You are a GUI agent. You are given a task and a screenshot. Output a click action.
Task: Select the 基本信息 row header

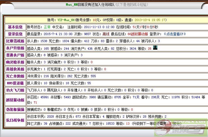[x=15, y=27]
